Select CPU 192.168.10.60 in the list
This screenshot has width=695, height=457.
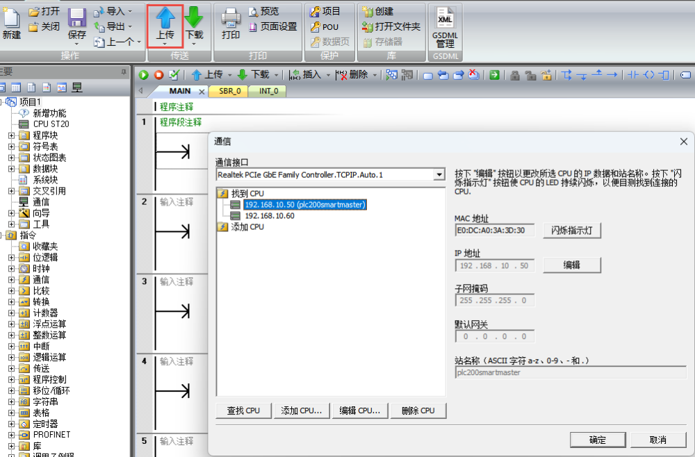(x=270, y=216)
